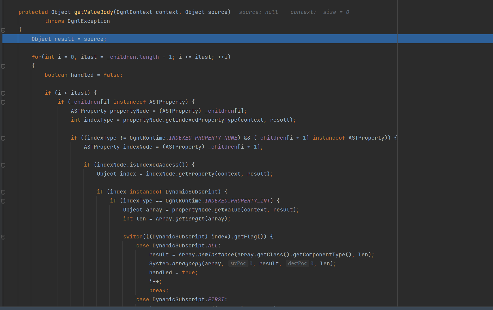Click 'false' in 'boolean handled = false'
This screenshot has width=493, height=310.
(x=112, y=75)
